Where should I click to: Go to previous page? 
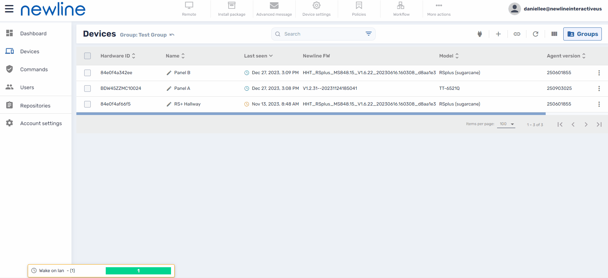[x=573, y=124]
